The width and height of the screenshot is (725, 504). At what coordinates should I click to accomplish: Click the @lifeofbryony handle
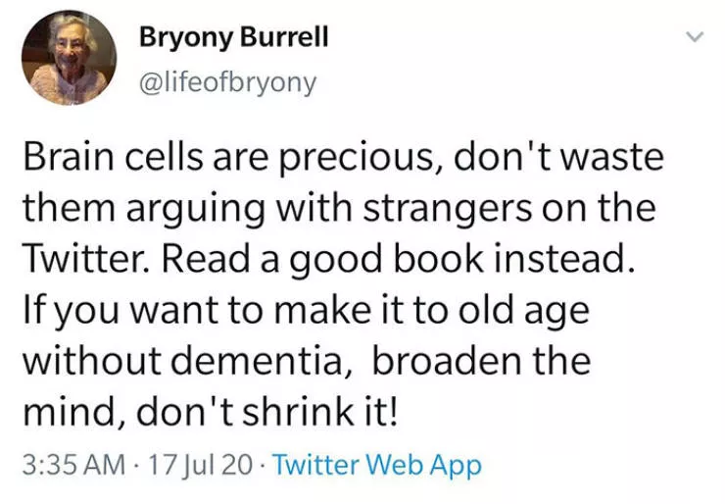228,83
